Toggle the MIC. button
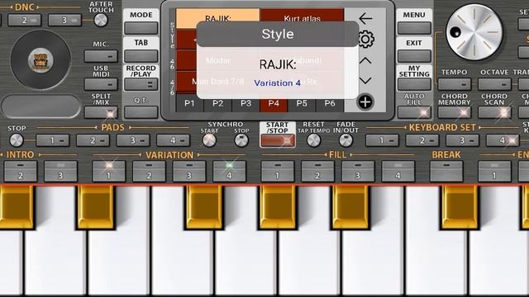 [101, 56]
